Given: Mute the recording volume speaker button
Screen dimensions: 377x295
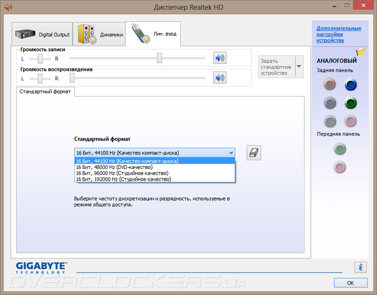Looking at the screenshot, I should pyautogui.click(x=220, y=58).
